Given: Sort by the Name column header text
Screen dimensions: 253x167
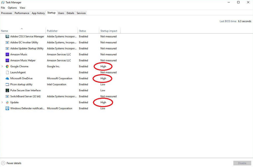Looking at the screenshot, I should pyautogui.click(x=4, y=31).
